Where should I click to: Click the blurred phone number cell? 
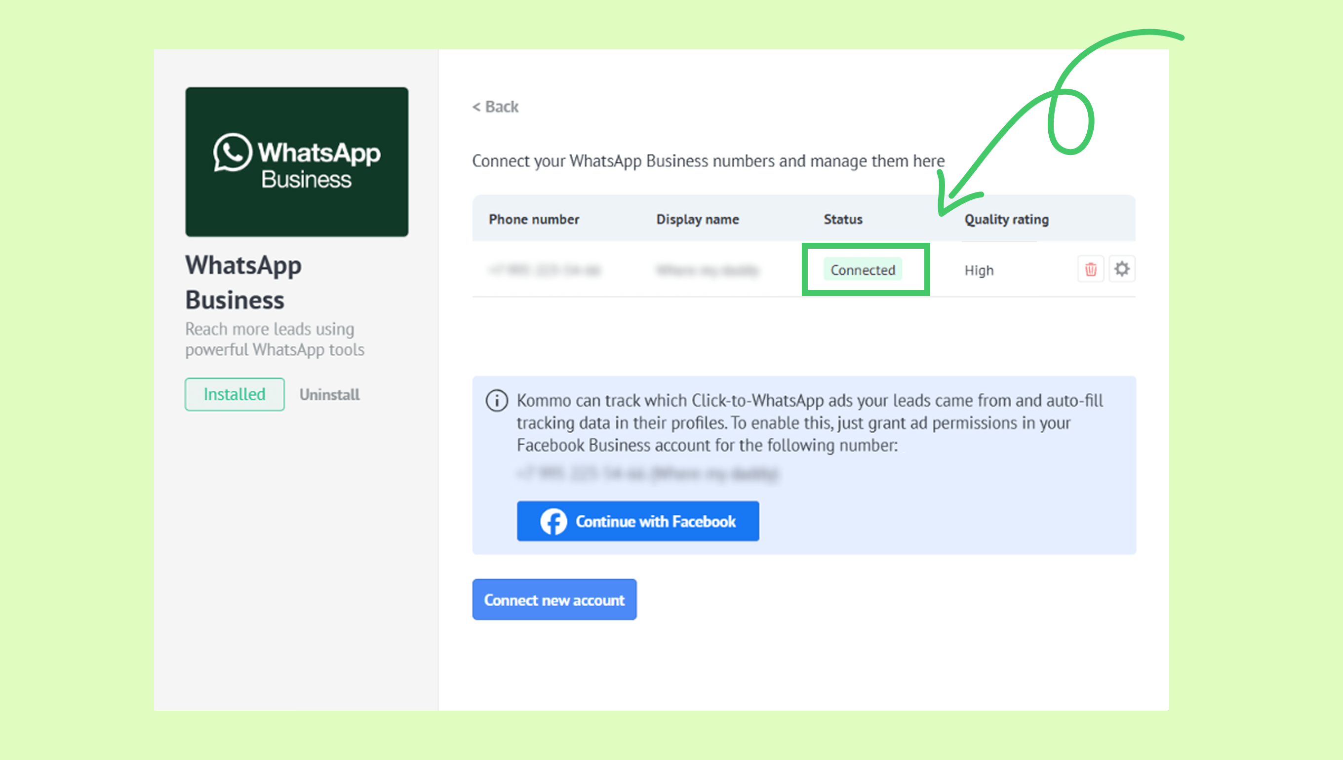[x=545, y=270]
